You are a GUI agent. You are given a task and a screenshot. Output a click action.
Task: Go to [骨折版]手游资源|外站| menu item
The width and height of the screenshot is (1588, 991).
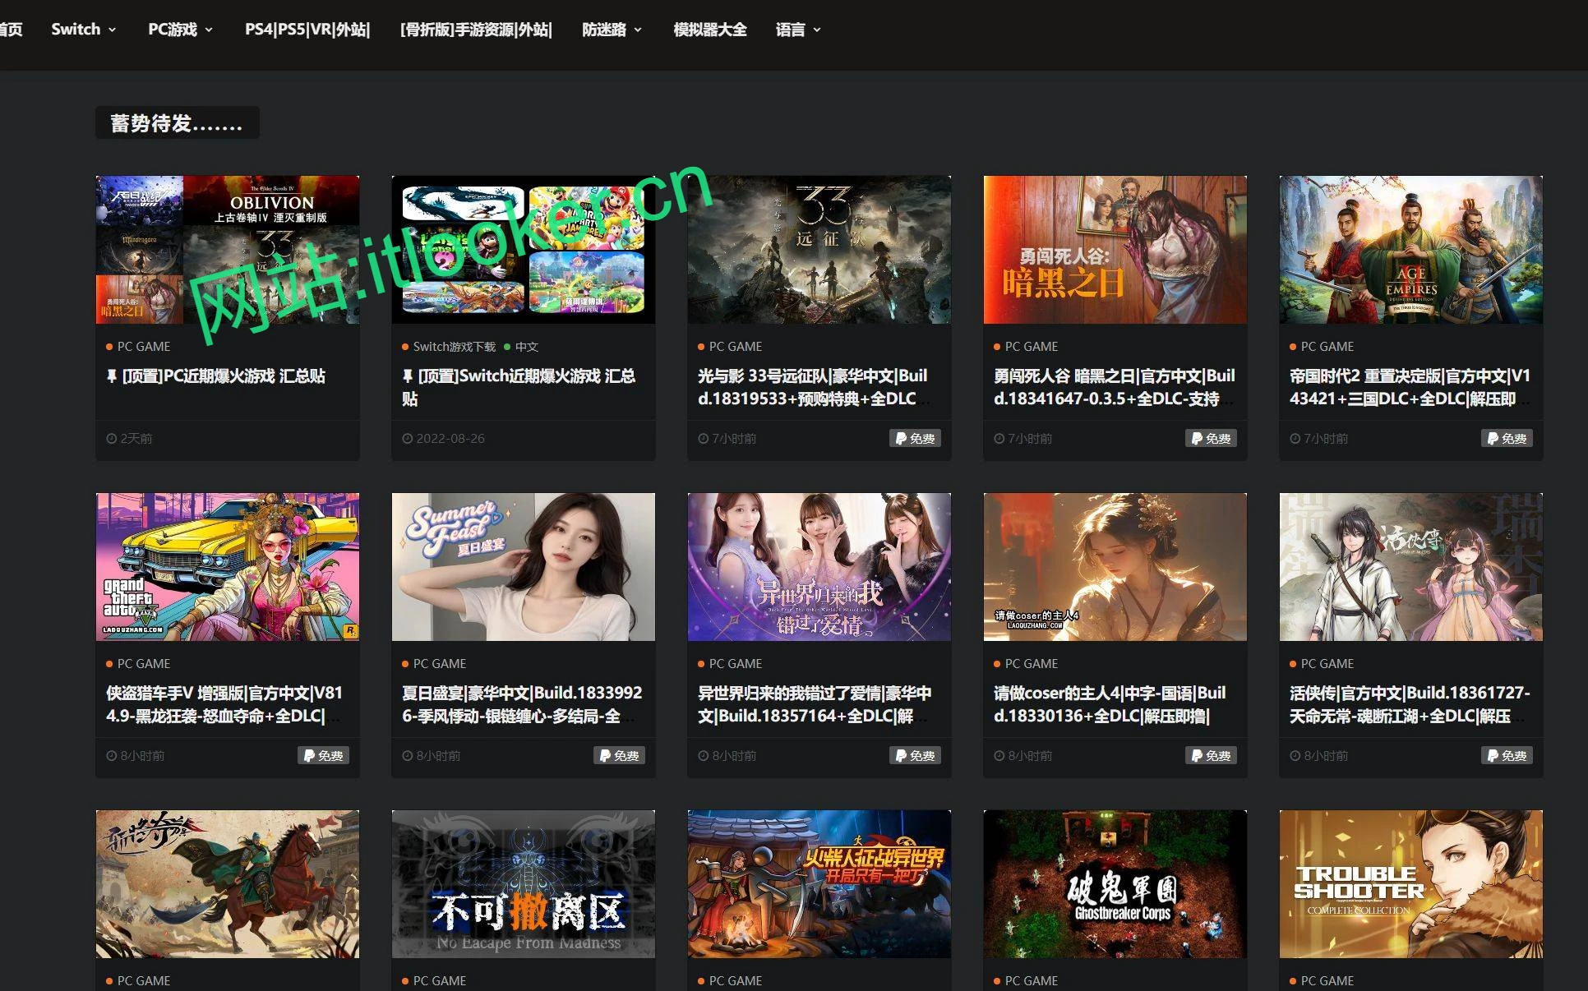[x=476, y=30]
